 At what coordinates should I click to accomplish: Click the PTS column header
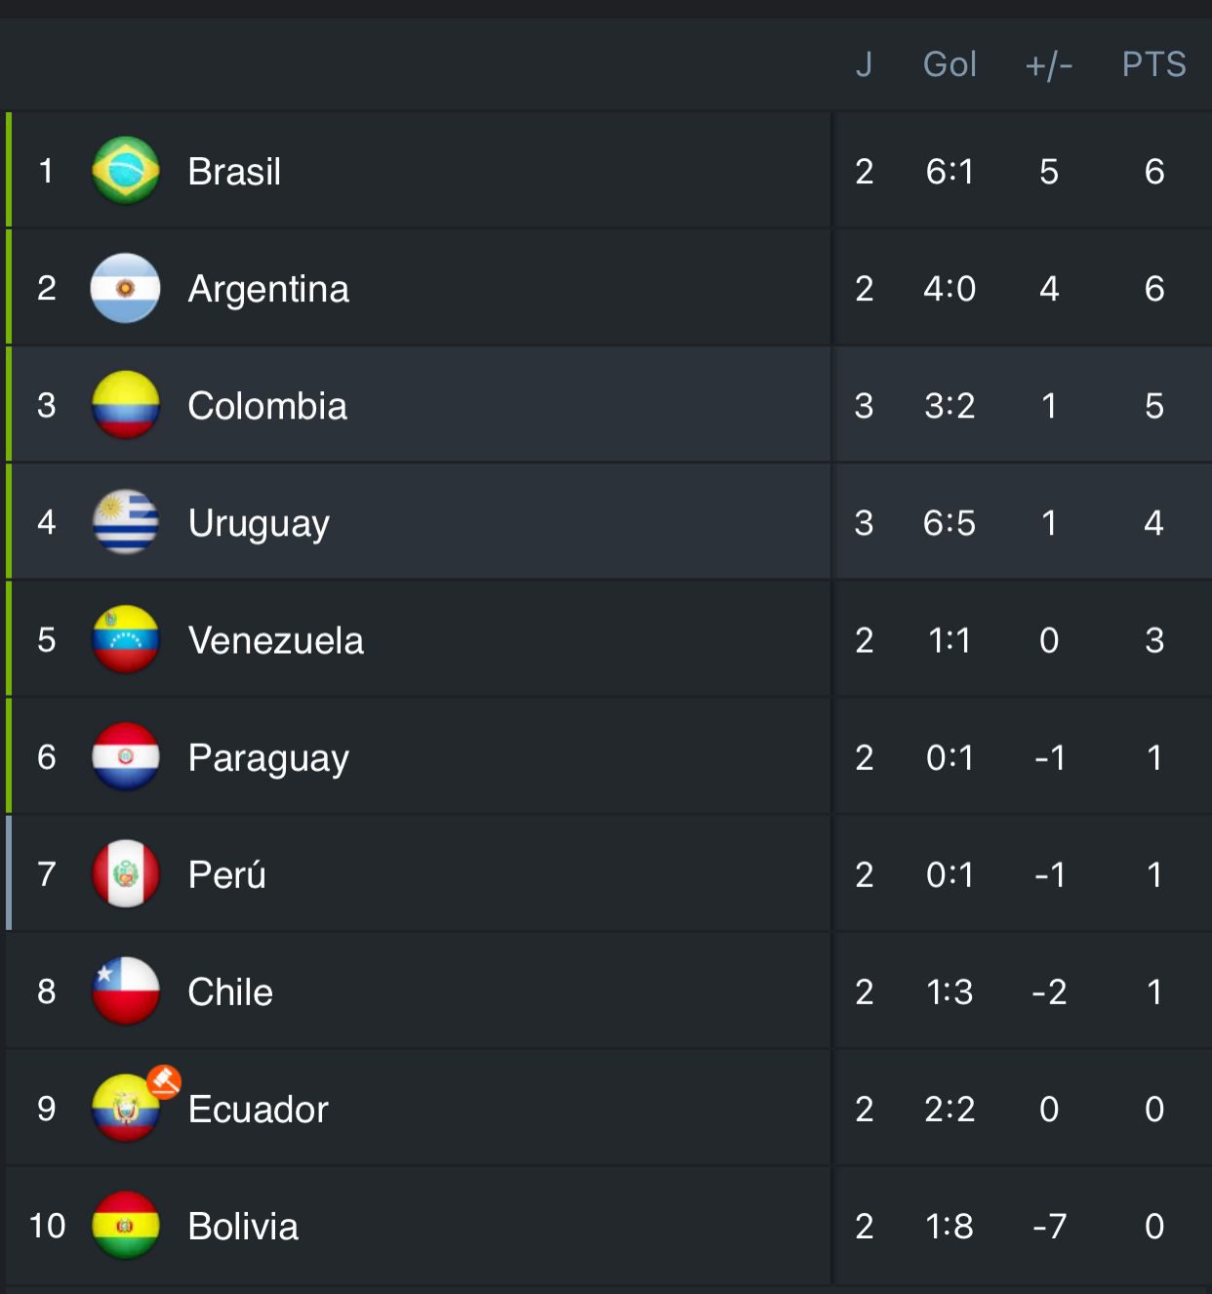[x=1153, y=64]
